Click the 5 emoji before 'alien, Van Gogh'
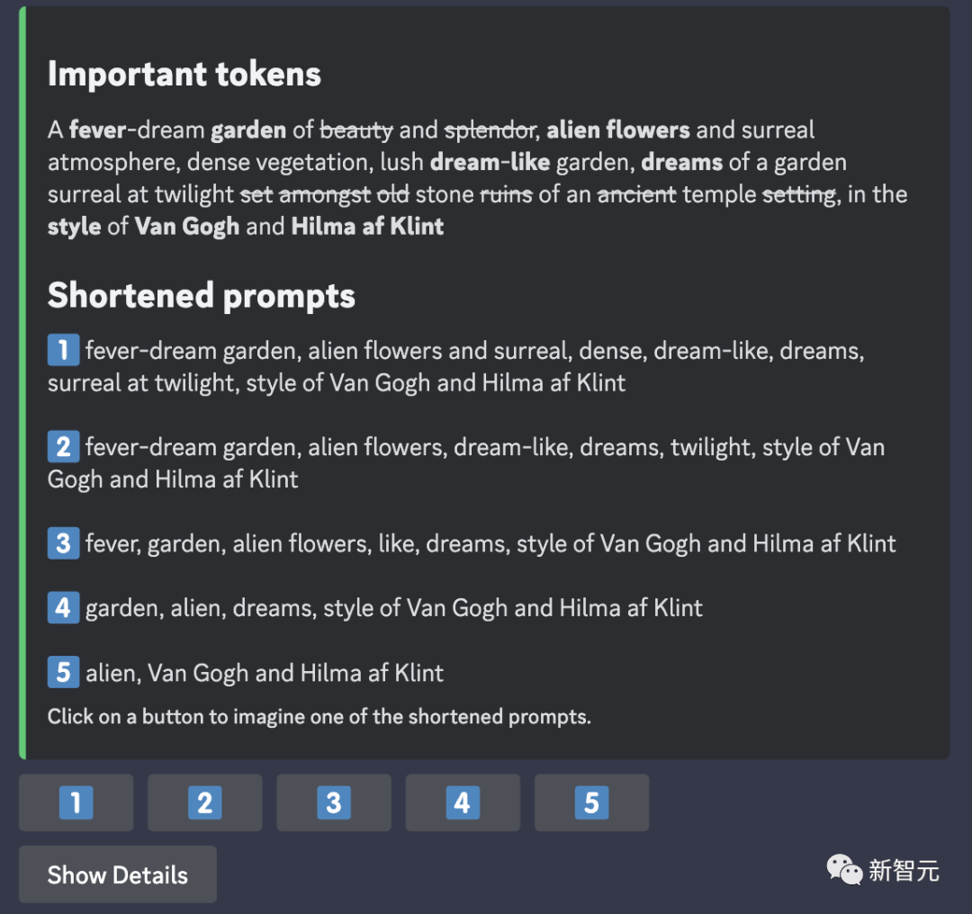This screenshot has width=972, height=914. tap(63, 672)
